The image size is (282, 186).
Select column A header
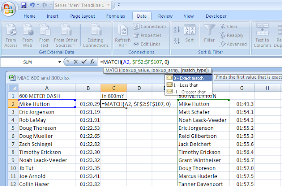(x=47, y=88)
